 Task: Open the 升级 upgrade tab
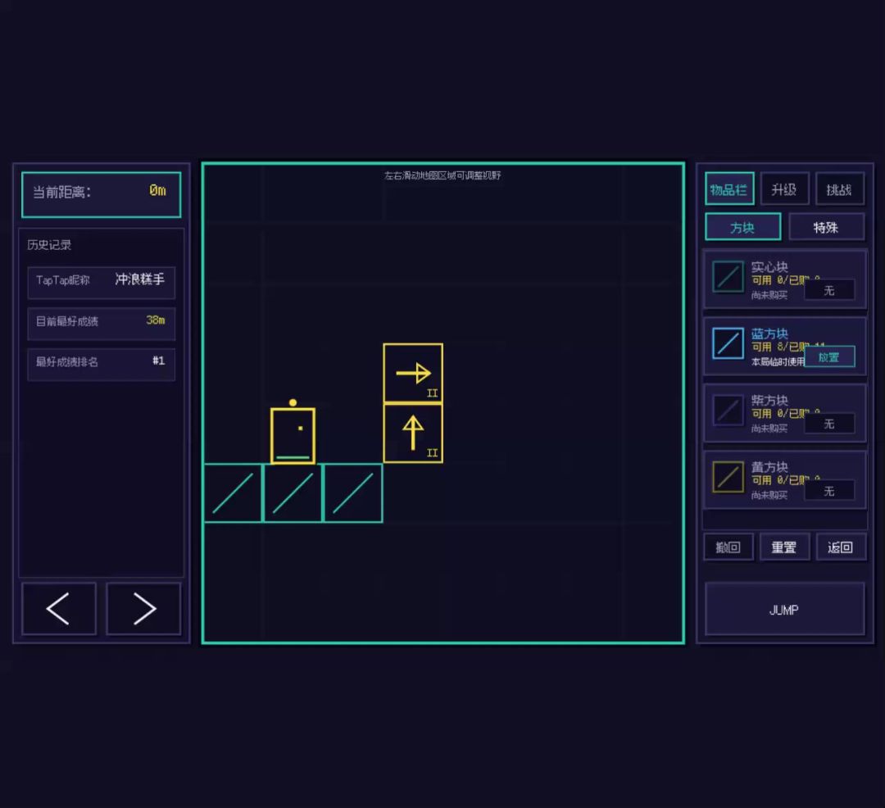(784, 189)
